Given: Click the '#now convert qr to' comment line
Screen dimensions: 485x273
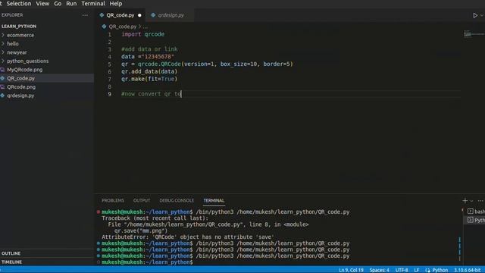Looking at the screenshot, I should 152,94.
